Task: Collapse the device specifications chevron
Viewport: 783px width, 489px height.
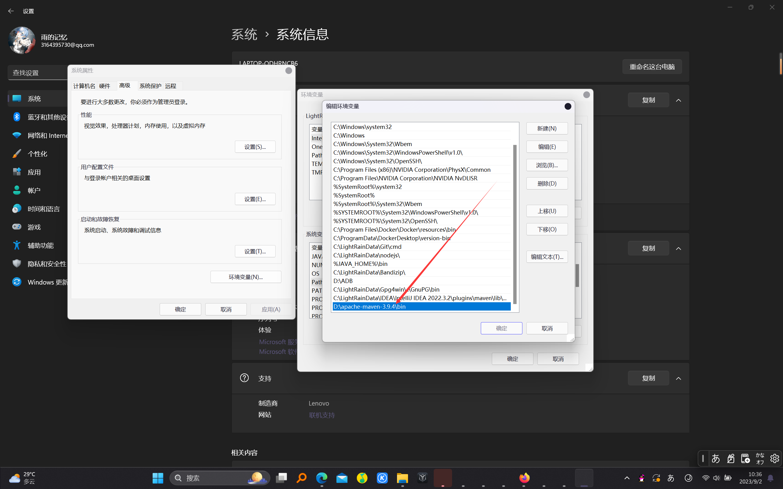Action: pyautogui.click(x=678, y=100)
